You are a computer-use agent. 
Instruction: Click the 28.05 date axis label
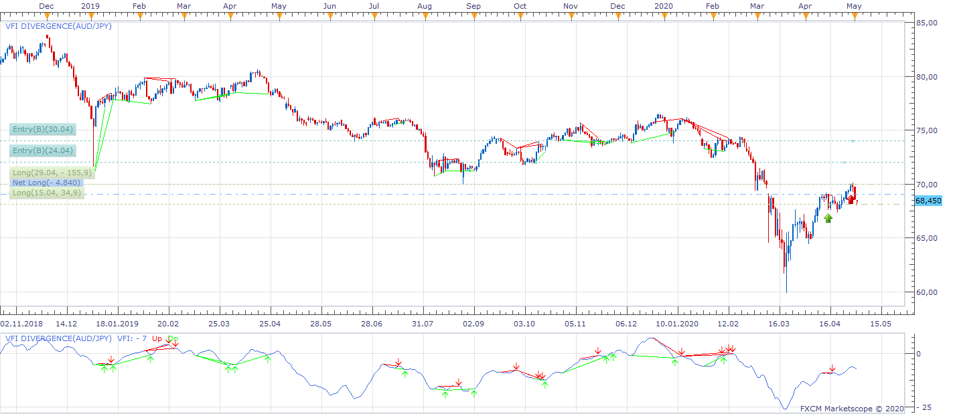[320, 324]
